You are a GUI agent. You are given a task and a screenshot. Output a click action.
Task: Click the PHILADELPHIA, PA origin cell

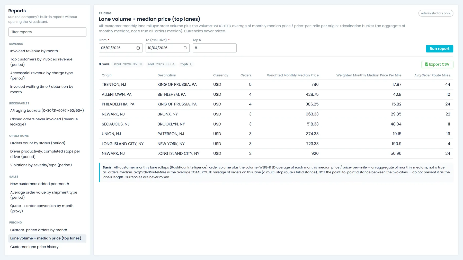pyautogui.click(x=118, y=104)
